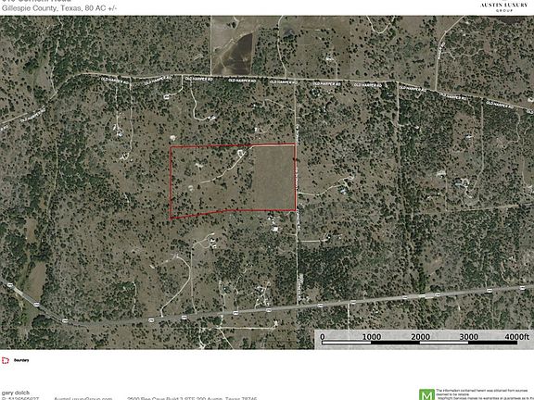Select the 1000 mark on scale bar
Viewport: 534px width, 400px height.
371,337
